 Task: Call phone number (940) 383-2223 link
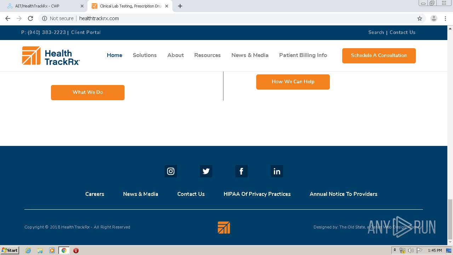pos(47,32)
